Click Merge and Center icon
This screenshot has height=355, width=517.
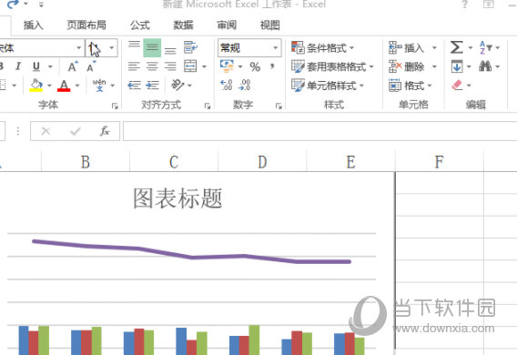(x=190, y=66)
